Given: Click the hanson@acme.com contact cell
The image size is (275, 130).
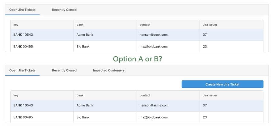Looking at the screenshot, I should [154, 106].
